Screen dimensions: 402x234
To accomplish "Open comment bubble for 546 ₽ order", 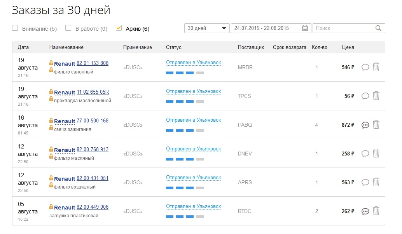I will (x=365, y=67).
